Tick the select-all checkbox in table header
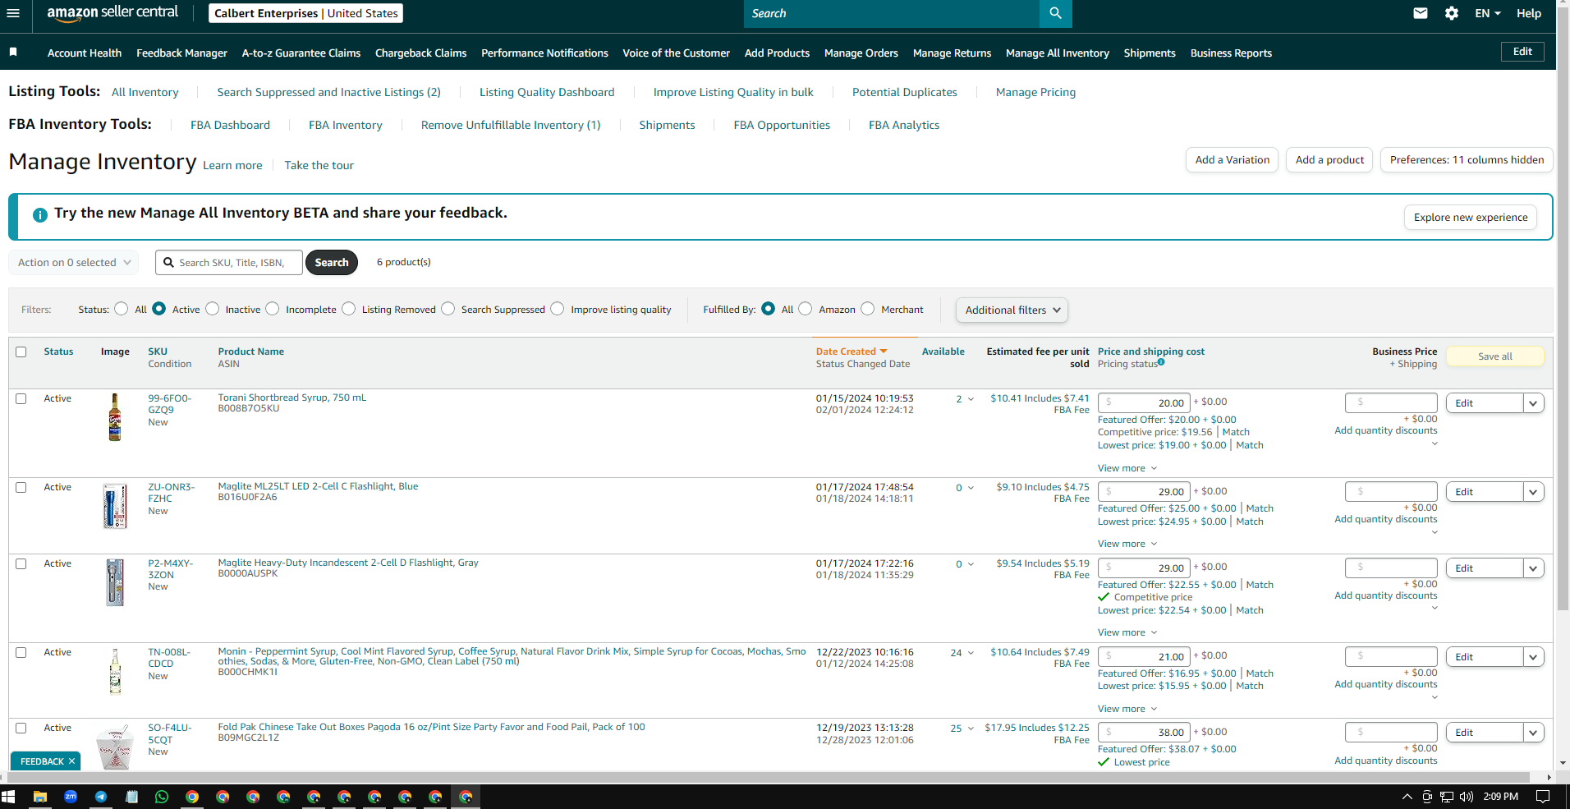The height and width of the screenshot is (809, 1570). 21,352
